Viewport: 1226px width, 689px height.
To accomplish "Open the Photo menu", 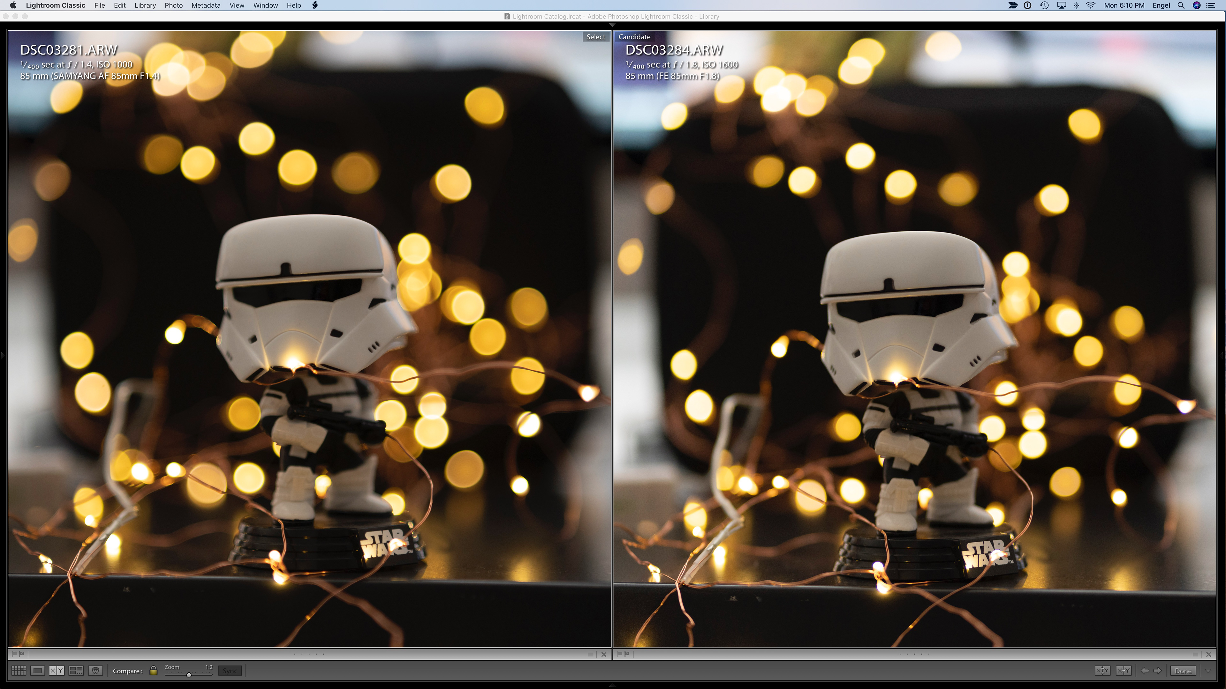I will pos(174,5).
